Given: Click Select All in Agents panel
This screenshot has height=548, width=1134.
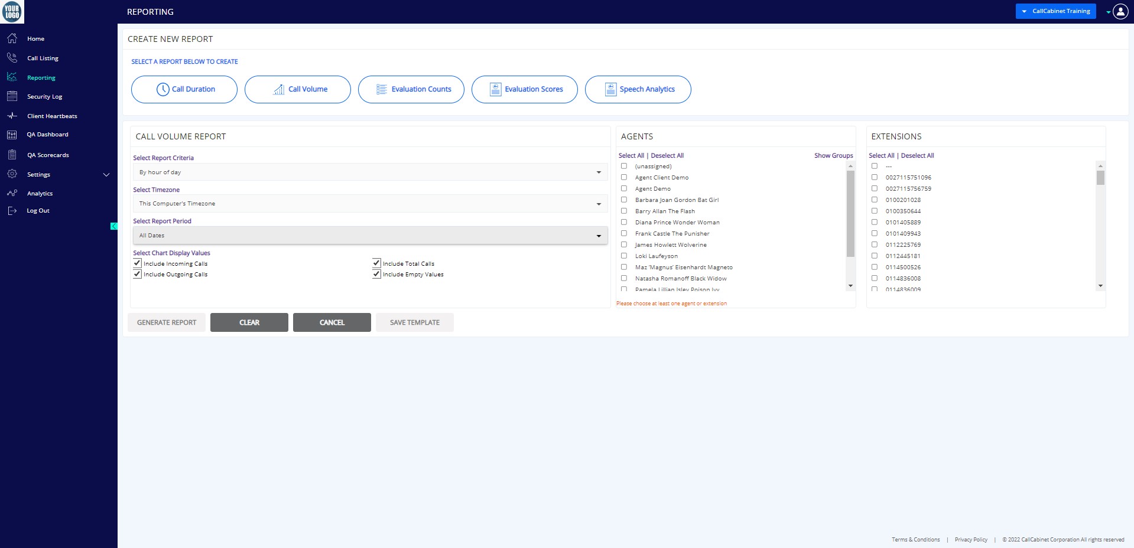Looking at the screenshot, I should coord(631,155).
